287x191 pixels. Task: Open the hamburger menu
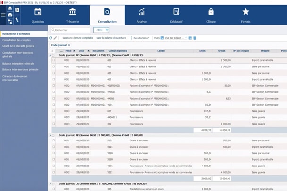[x=3, y=15]
